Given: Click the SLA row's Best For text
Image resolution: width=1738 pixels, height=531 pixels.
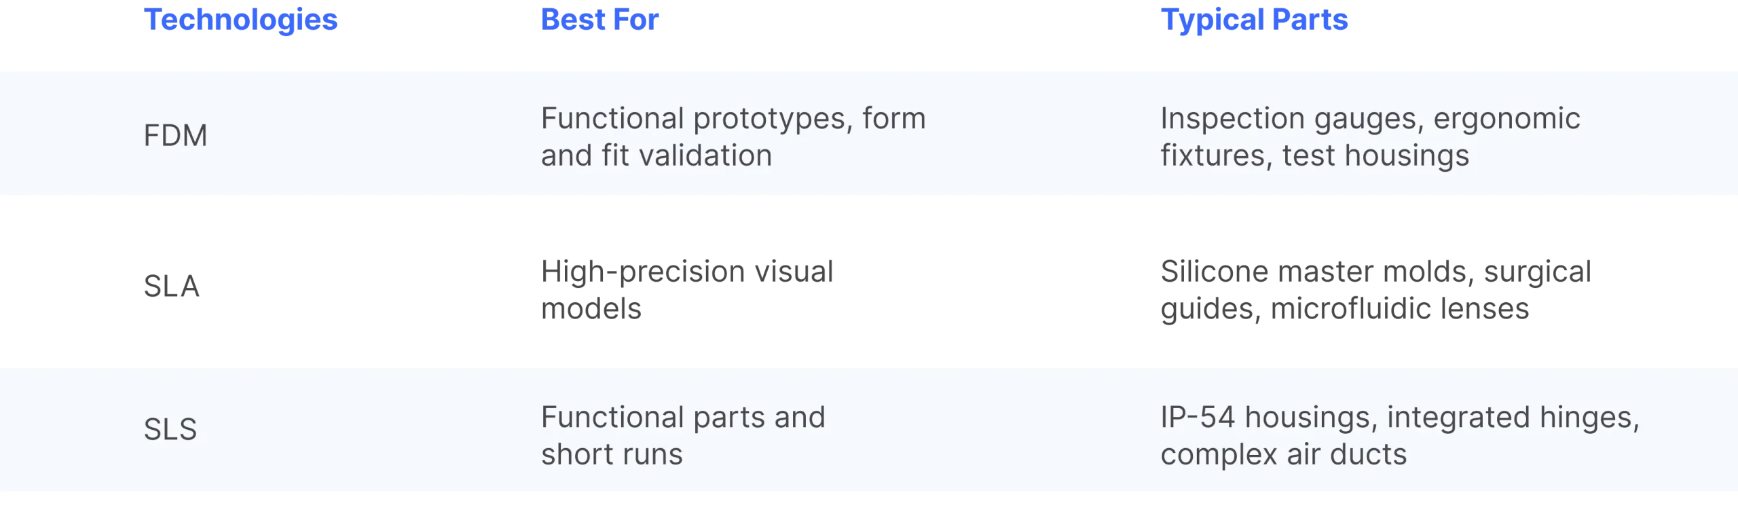Looking at the screenshot, I should [x=688, y=289].
